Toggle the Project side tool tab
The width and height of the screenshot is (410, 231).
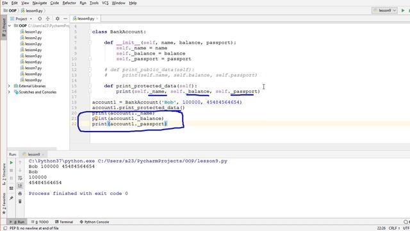4,28
